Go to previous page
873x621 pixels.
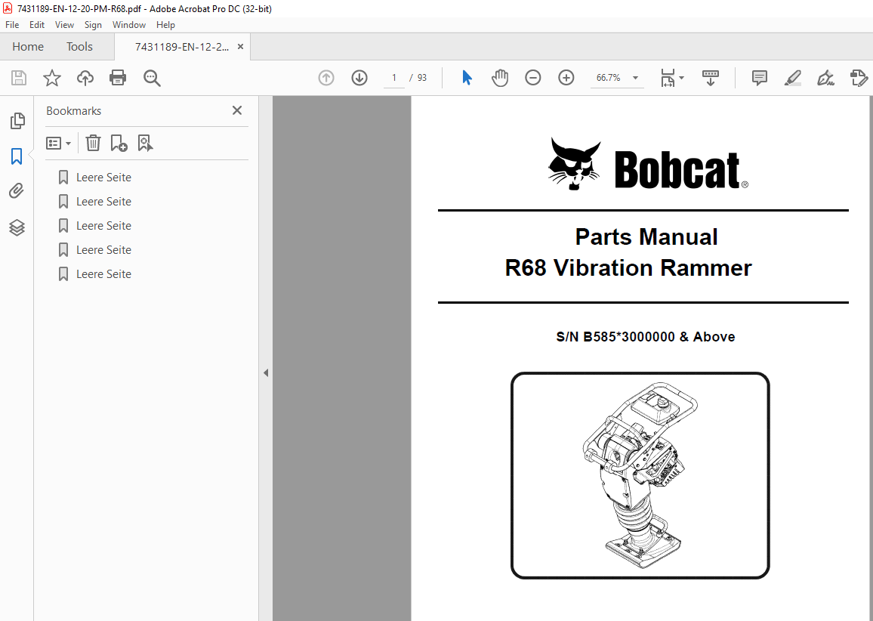pyautogui.click(x=326, y=78)
